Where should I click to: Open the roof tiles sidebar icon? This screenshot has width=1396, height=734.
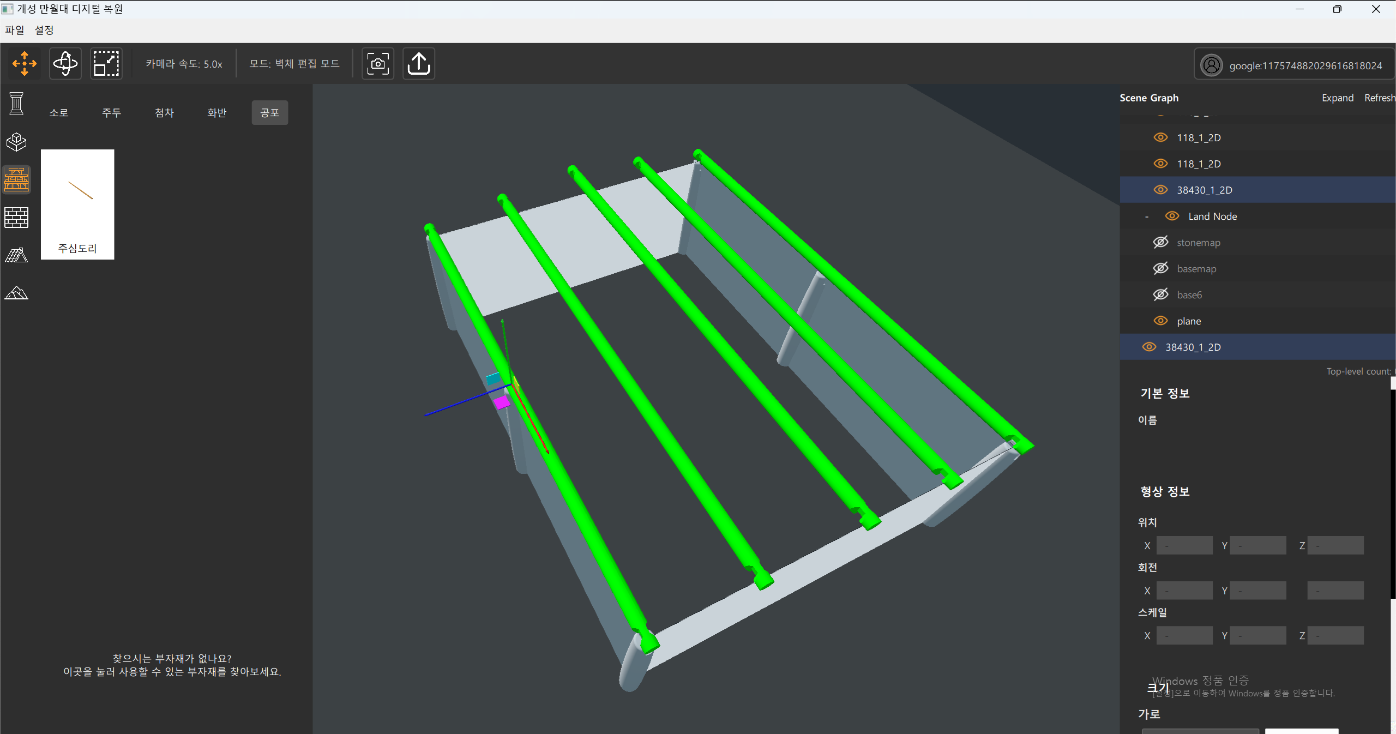pyautogui.click(x=16, y=255)
